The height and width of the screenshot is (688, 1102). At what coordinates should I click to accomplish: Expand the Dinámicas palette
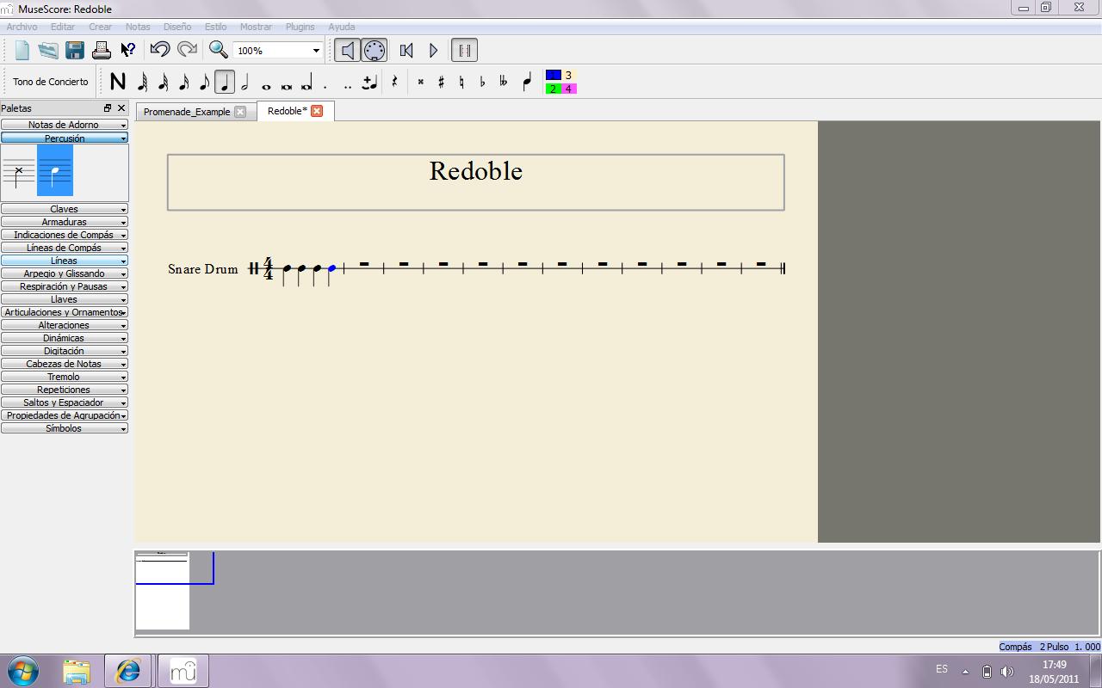click(x=64, y=337)
